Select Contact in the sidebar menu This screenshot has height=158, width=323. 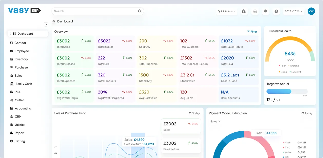[x=20, y=43]
